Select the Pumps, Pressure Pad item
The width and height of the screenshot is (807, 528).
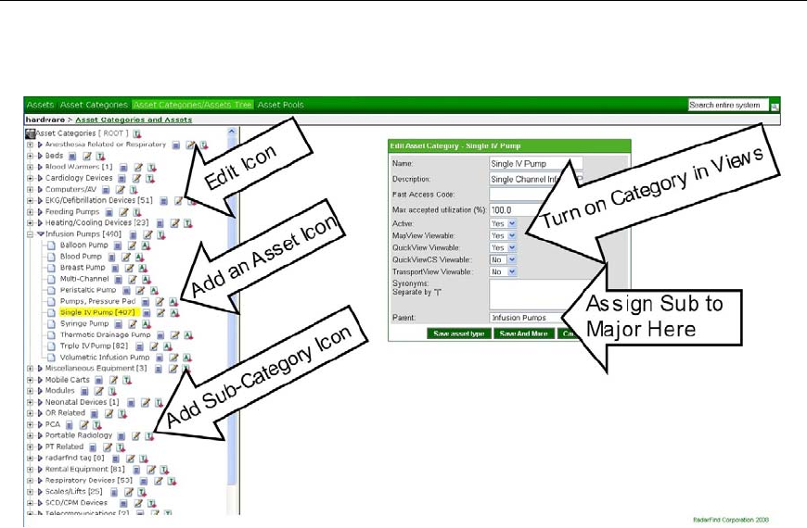coord(97,301)
